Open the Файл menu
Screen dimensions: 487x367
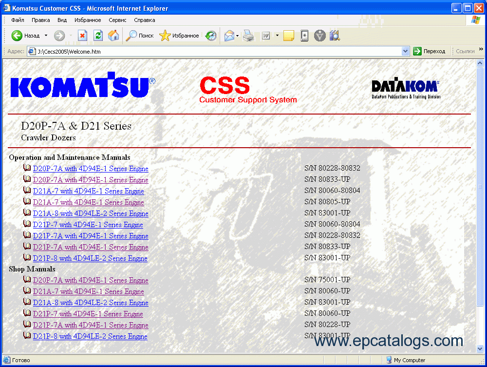18,20
